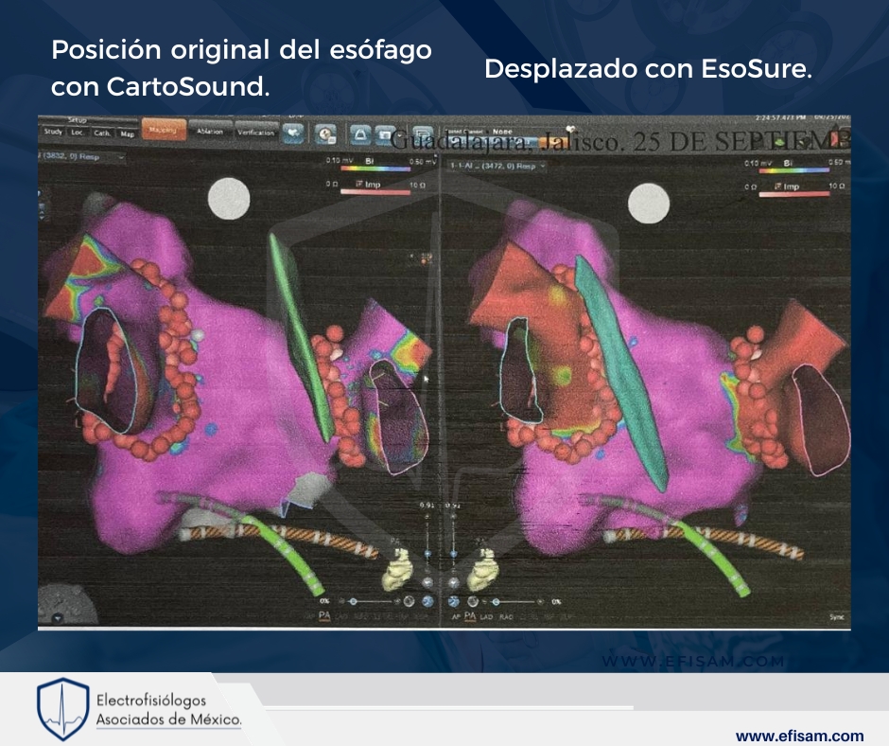Click the Sync views button
The height and width of the screenshot is (746, 889).
[836, 617]
